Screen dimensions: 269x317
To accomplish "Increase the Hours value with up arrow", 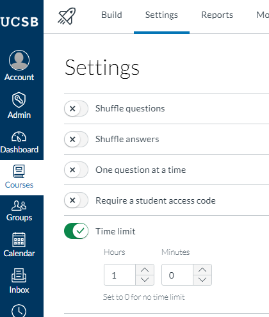I will point(145,270).
